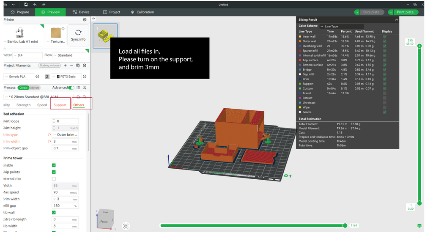Toggle the Advanced mode switch
The image size is (433, 233).
[71, 88]
